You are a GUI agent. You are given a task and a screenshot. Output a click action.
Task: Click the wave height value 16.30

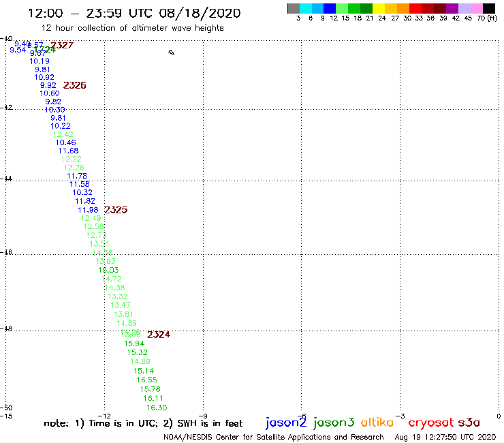[157, 408]
